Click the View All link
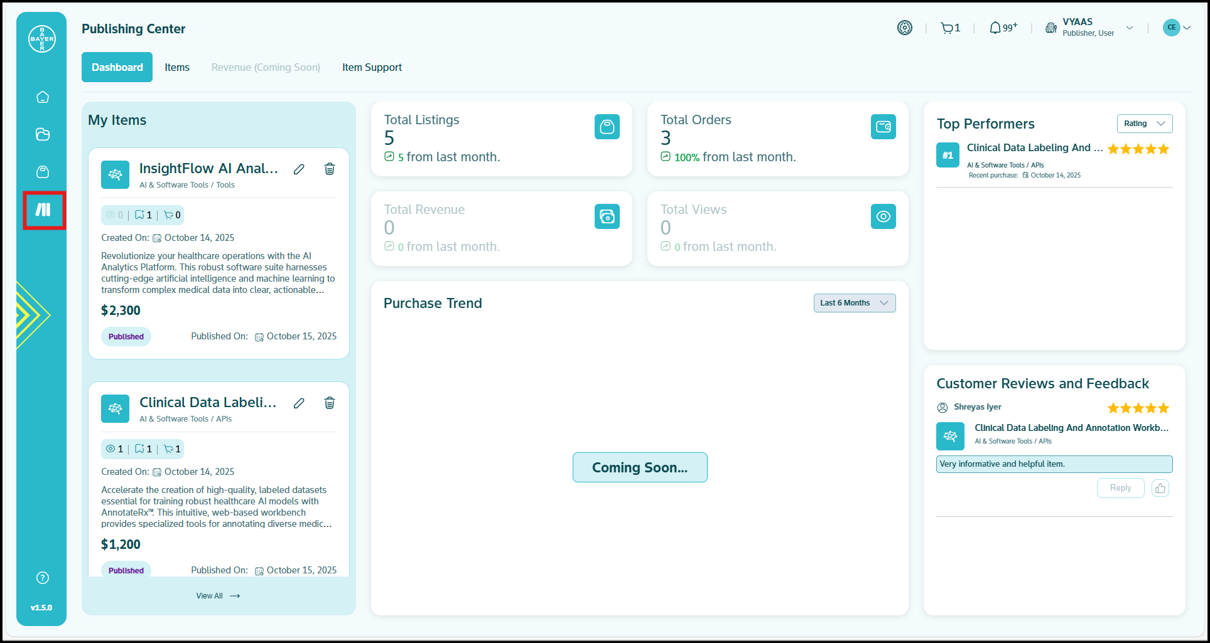1210x643 pixels. (217, 596)
